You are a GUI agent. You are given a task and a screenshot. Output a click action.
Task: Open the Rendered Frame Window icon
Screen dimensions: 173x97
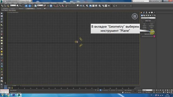(106, 6)
